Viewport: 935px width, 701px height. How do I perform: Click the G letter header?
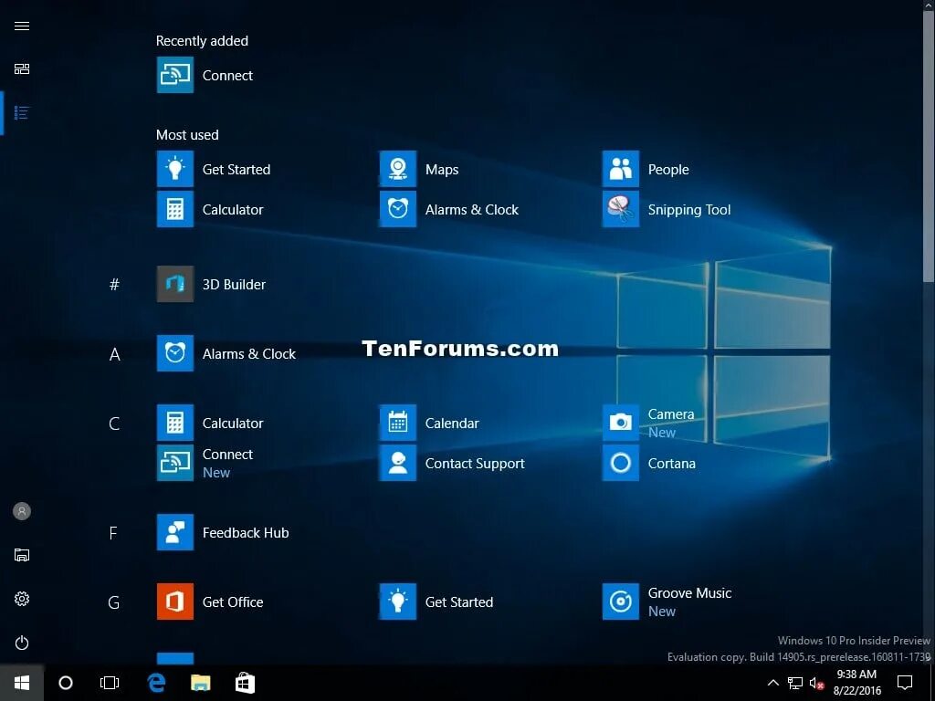(x=114, y=602)
